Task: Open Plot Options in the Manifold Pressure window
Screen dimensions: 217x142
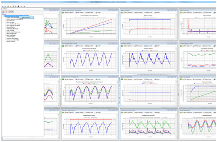Action: pos(187,113)
